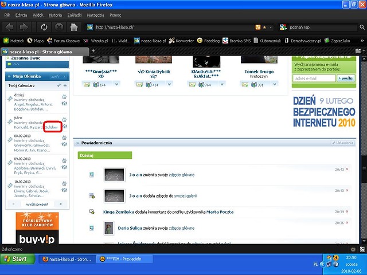Click the adres e-mail input field
Viewport: 367px width, 275px height.
[x=314, y=78]
